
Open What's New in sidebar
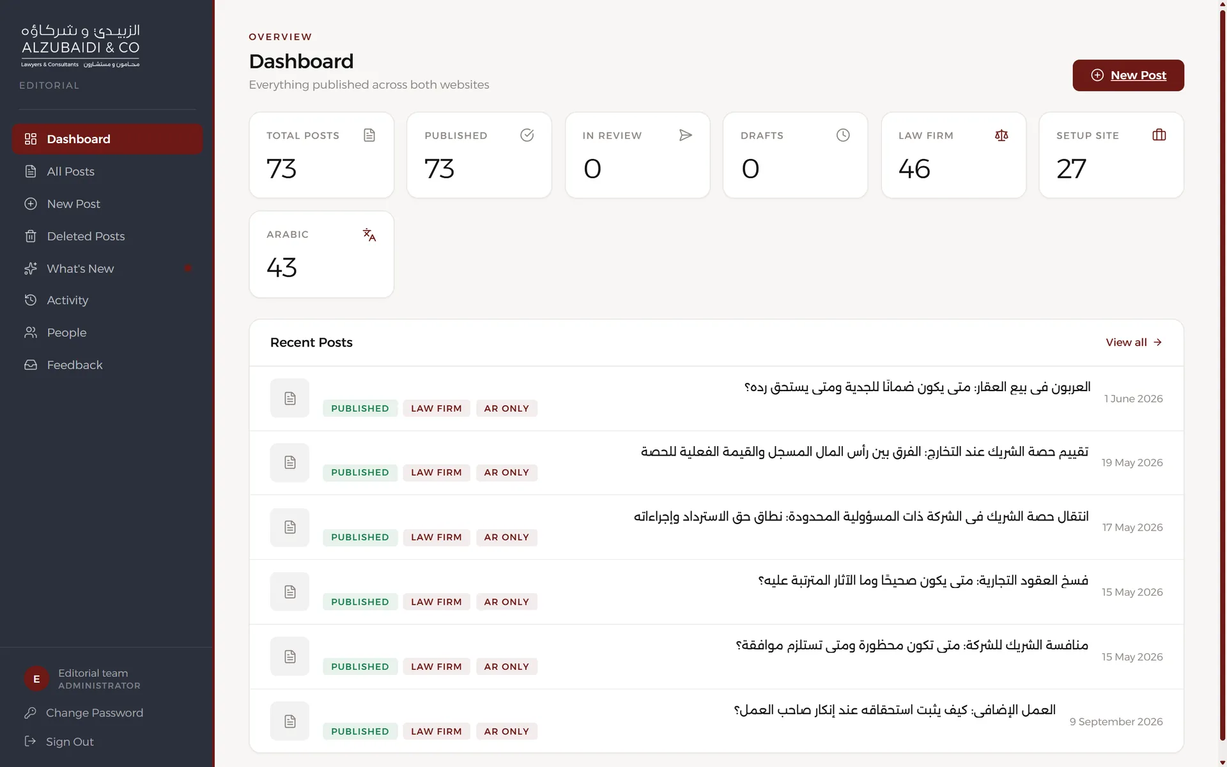107,268
